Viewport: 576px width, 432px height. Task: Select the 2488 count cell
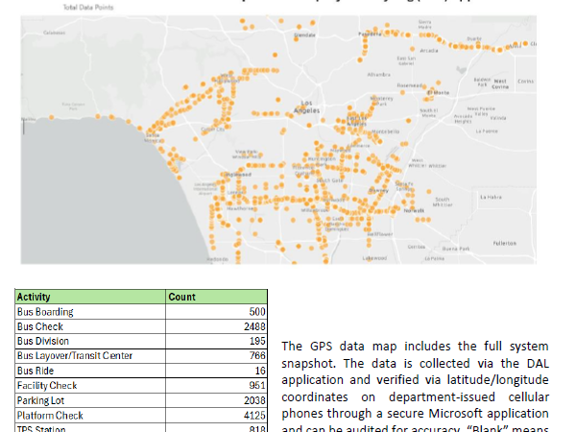tap(257, 326)
